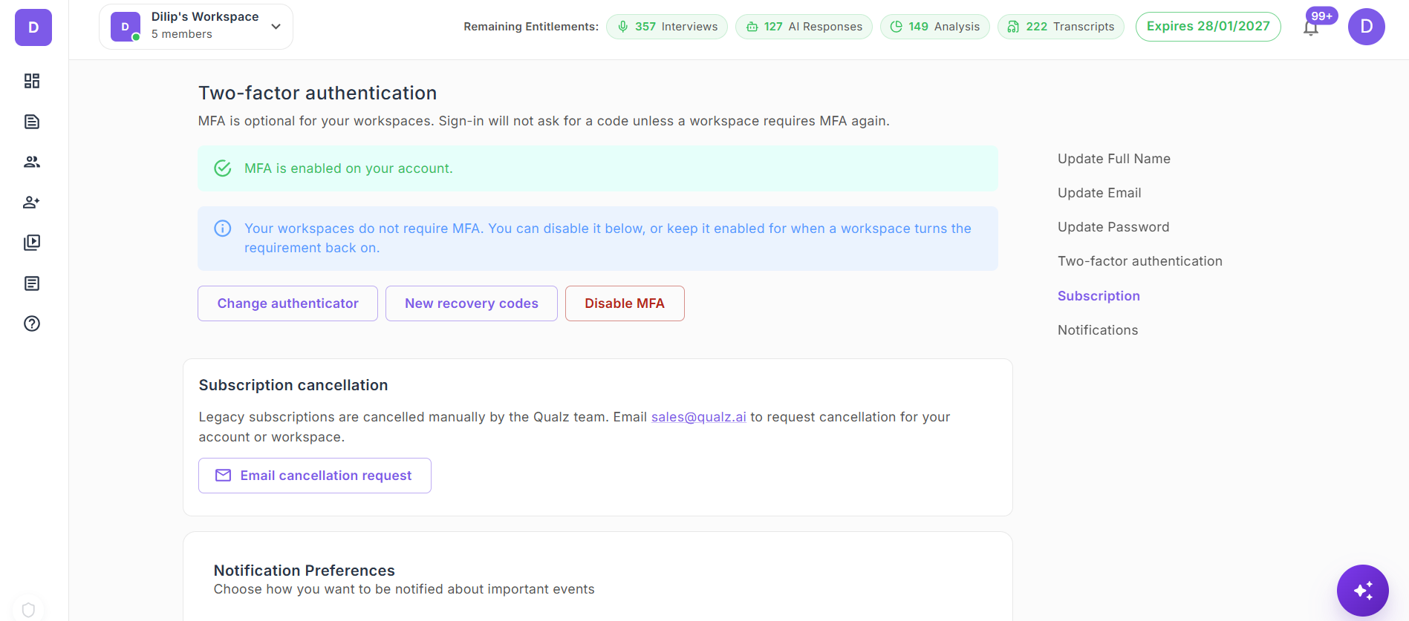Click the Subscription cancellation heading
The image size is (1409, 621).
tap(293, 385)
